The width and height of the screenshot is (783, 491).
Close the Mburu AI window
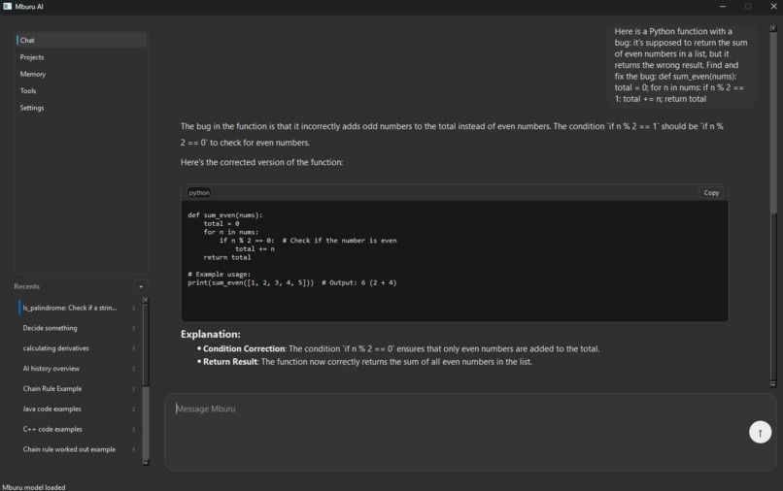pyautogui.click(x=773, y=7)
